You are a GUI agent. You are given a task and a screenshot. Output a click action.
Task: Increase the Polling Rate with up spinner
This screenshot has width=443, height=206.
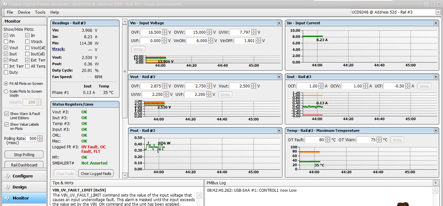[40, 137]
